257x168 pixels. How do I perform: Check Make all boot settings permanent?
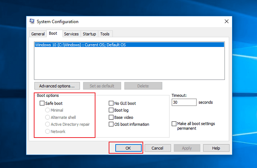[x=174, y=124]
